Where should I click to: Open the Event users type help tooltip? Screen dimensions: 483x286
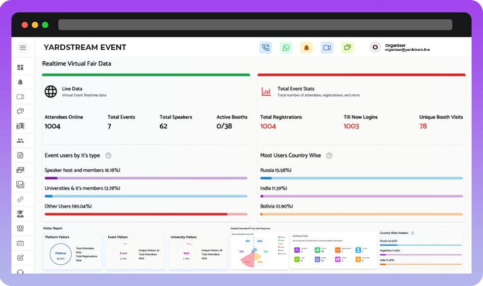point(108,155)
